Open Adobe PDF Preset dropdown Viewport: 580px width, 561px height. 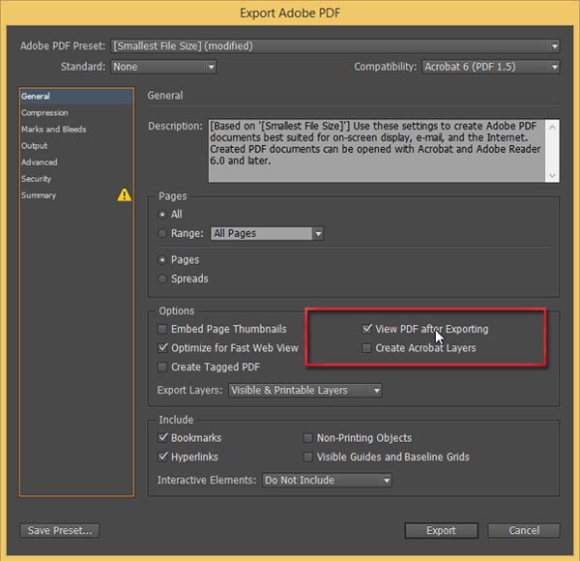335,46
